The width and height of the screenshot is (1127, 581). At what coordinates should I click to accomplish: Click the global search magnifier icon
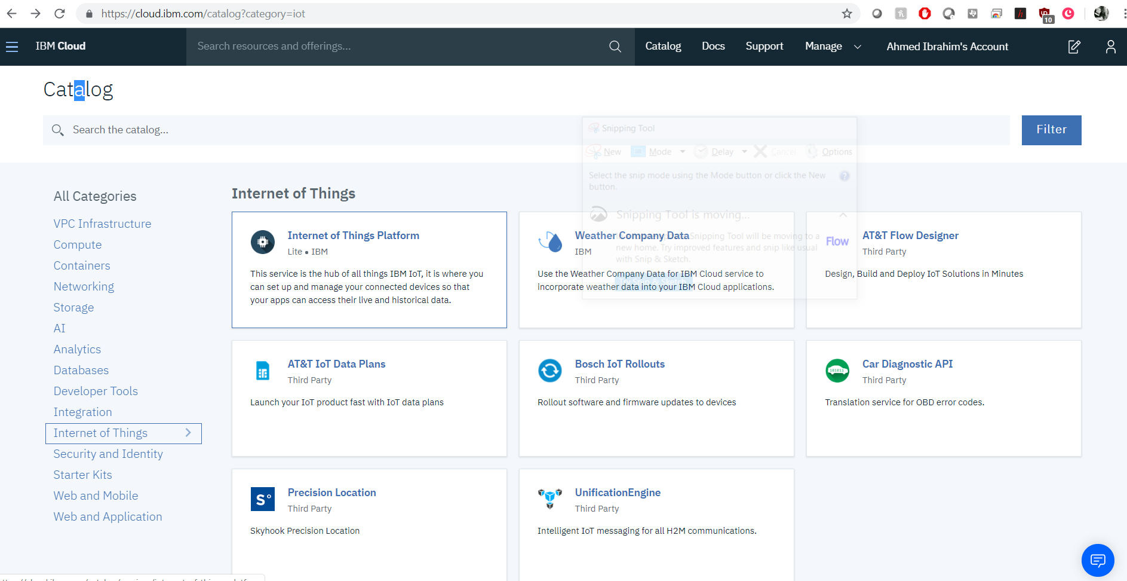615,47
